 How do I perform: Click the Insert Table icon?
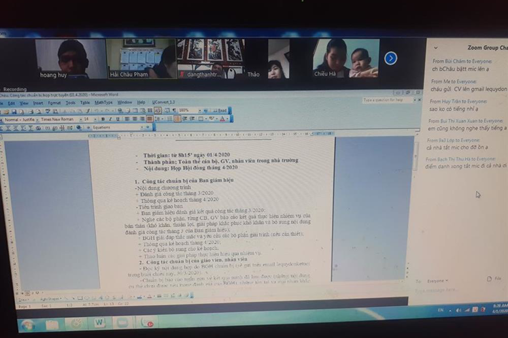coord(135,110)
